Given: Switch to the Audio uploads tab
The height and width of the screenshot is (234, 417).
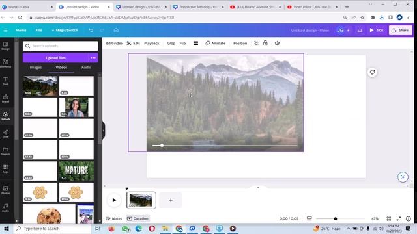Looking at the screenshot, I should coord(86,68).
